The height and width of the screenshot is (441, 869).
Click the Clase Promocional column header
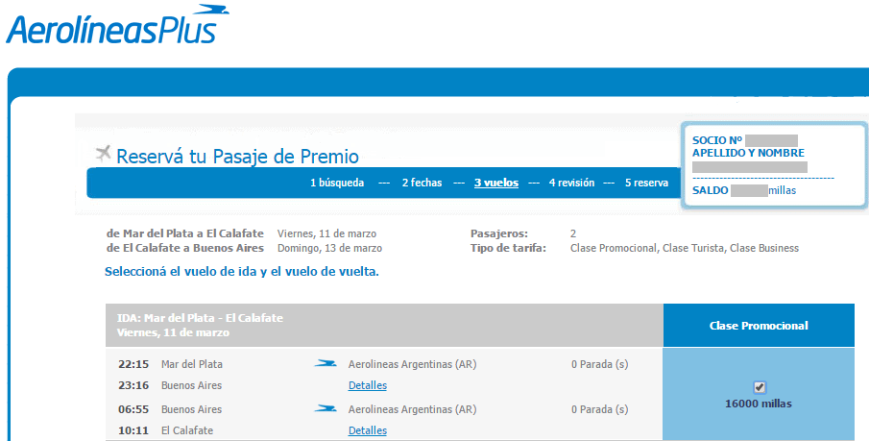coord(759,326)
